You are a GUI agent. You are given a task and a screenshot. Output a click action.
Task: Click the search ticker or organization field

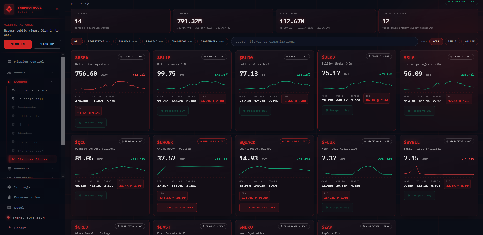tap(324, 41)
